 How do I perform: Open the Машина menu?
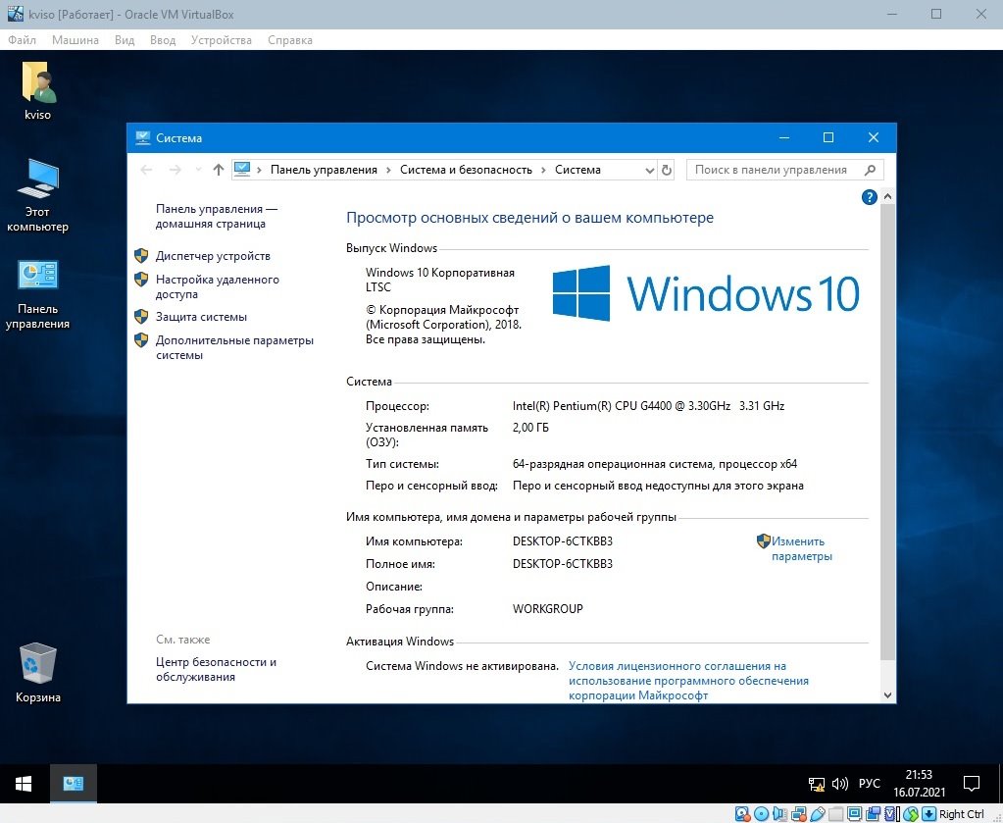[x=75, y=40]
